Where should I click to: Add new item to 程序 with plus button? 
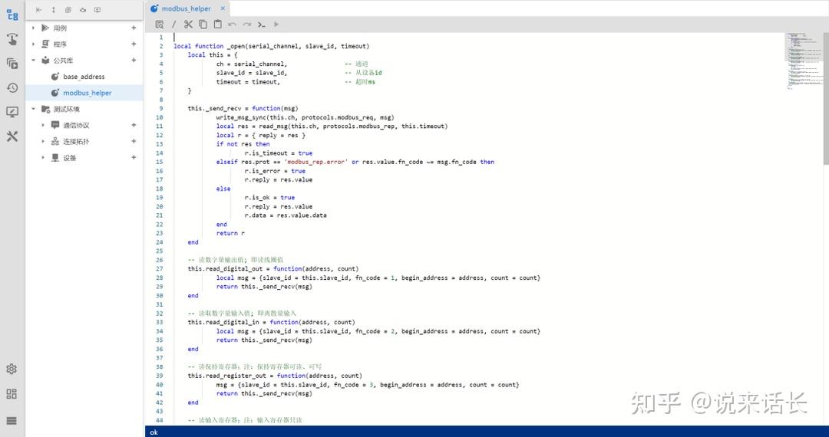tap(134, 44)
